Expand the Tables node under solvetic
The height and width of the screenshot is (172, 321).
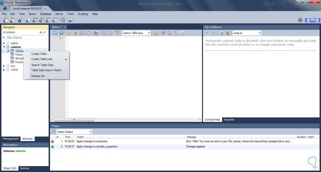click(x=8, y=51)
